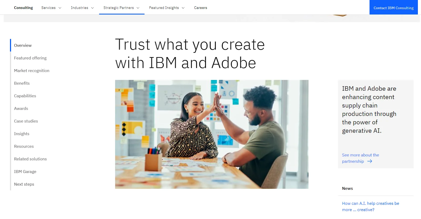421x219 pixels.
Task: Go to the Capabilities section
Action: [25, 96]
